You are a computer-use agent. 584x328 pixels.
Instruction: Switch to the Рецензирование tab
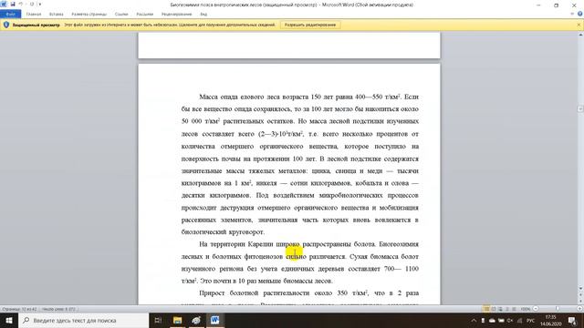point(176,15)
